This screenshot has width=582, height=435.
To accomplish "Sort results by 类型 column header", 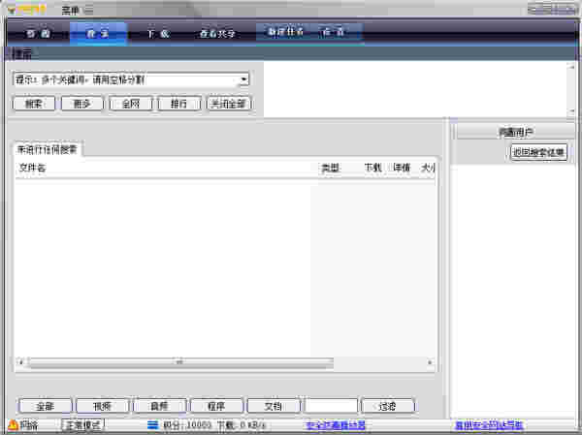I will [330, 168].
